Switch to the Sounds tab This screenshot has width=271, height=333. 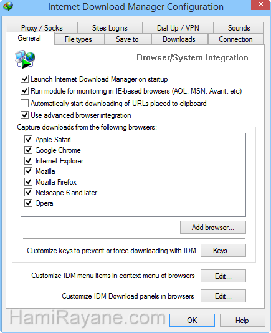coord(239,28)
